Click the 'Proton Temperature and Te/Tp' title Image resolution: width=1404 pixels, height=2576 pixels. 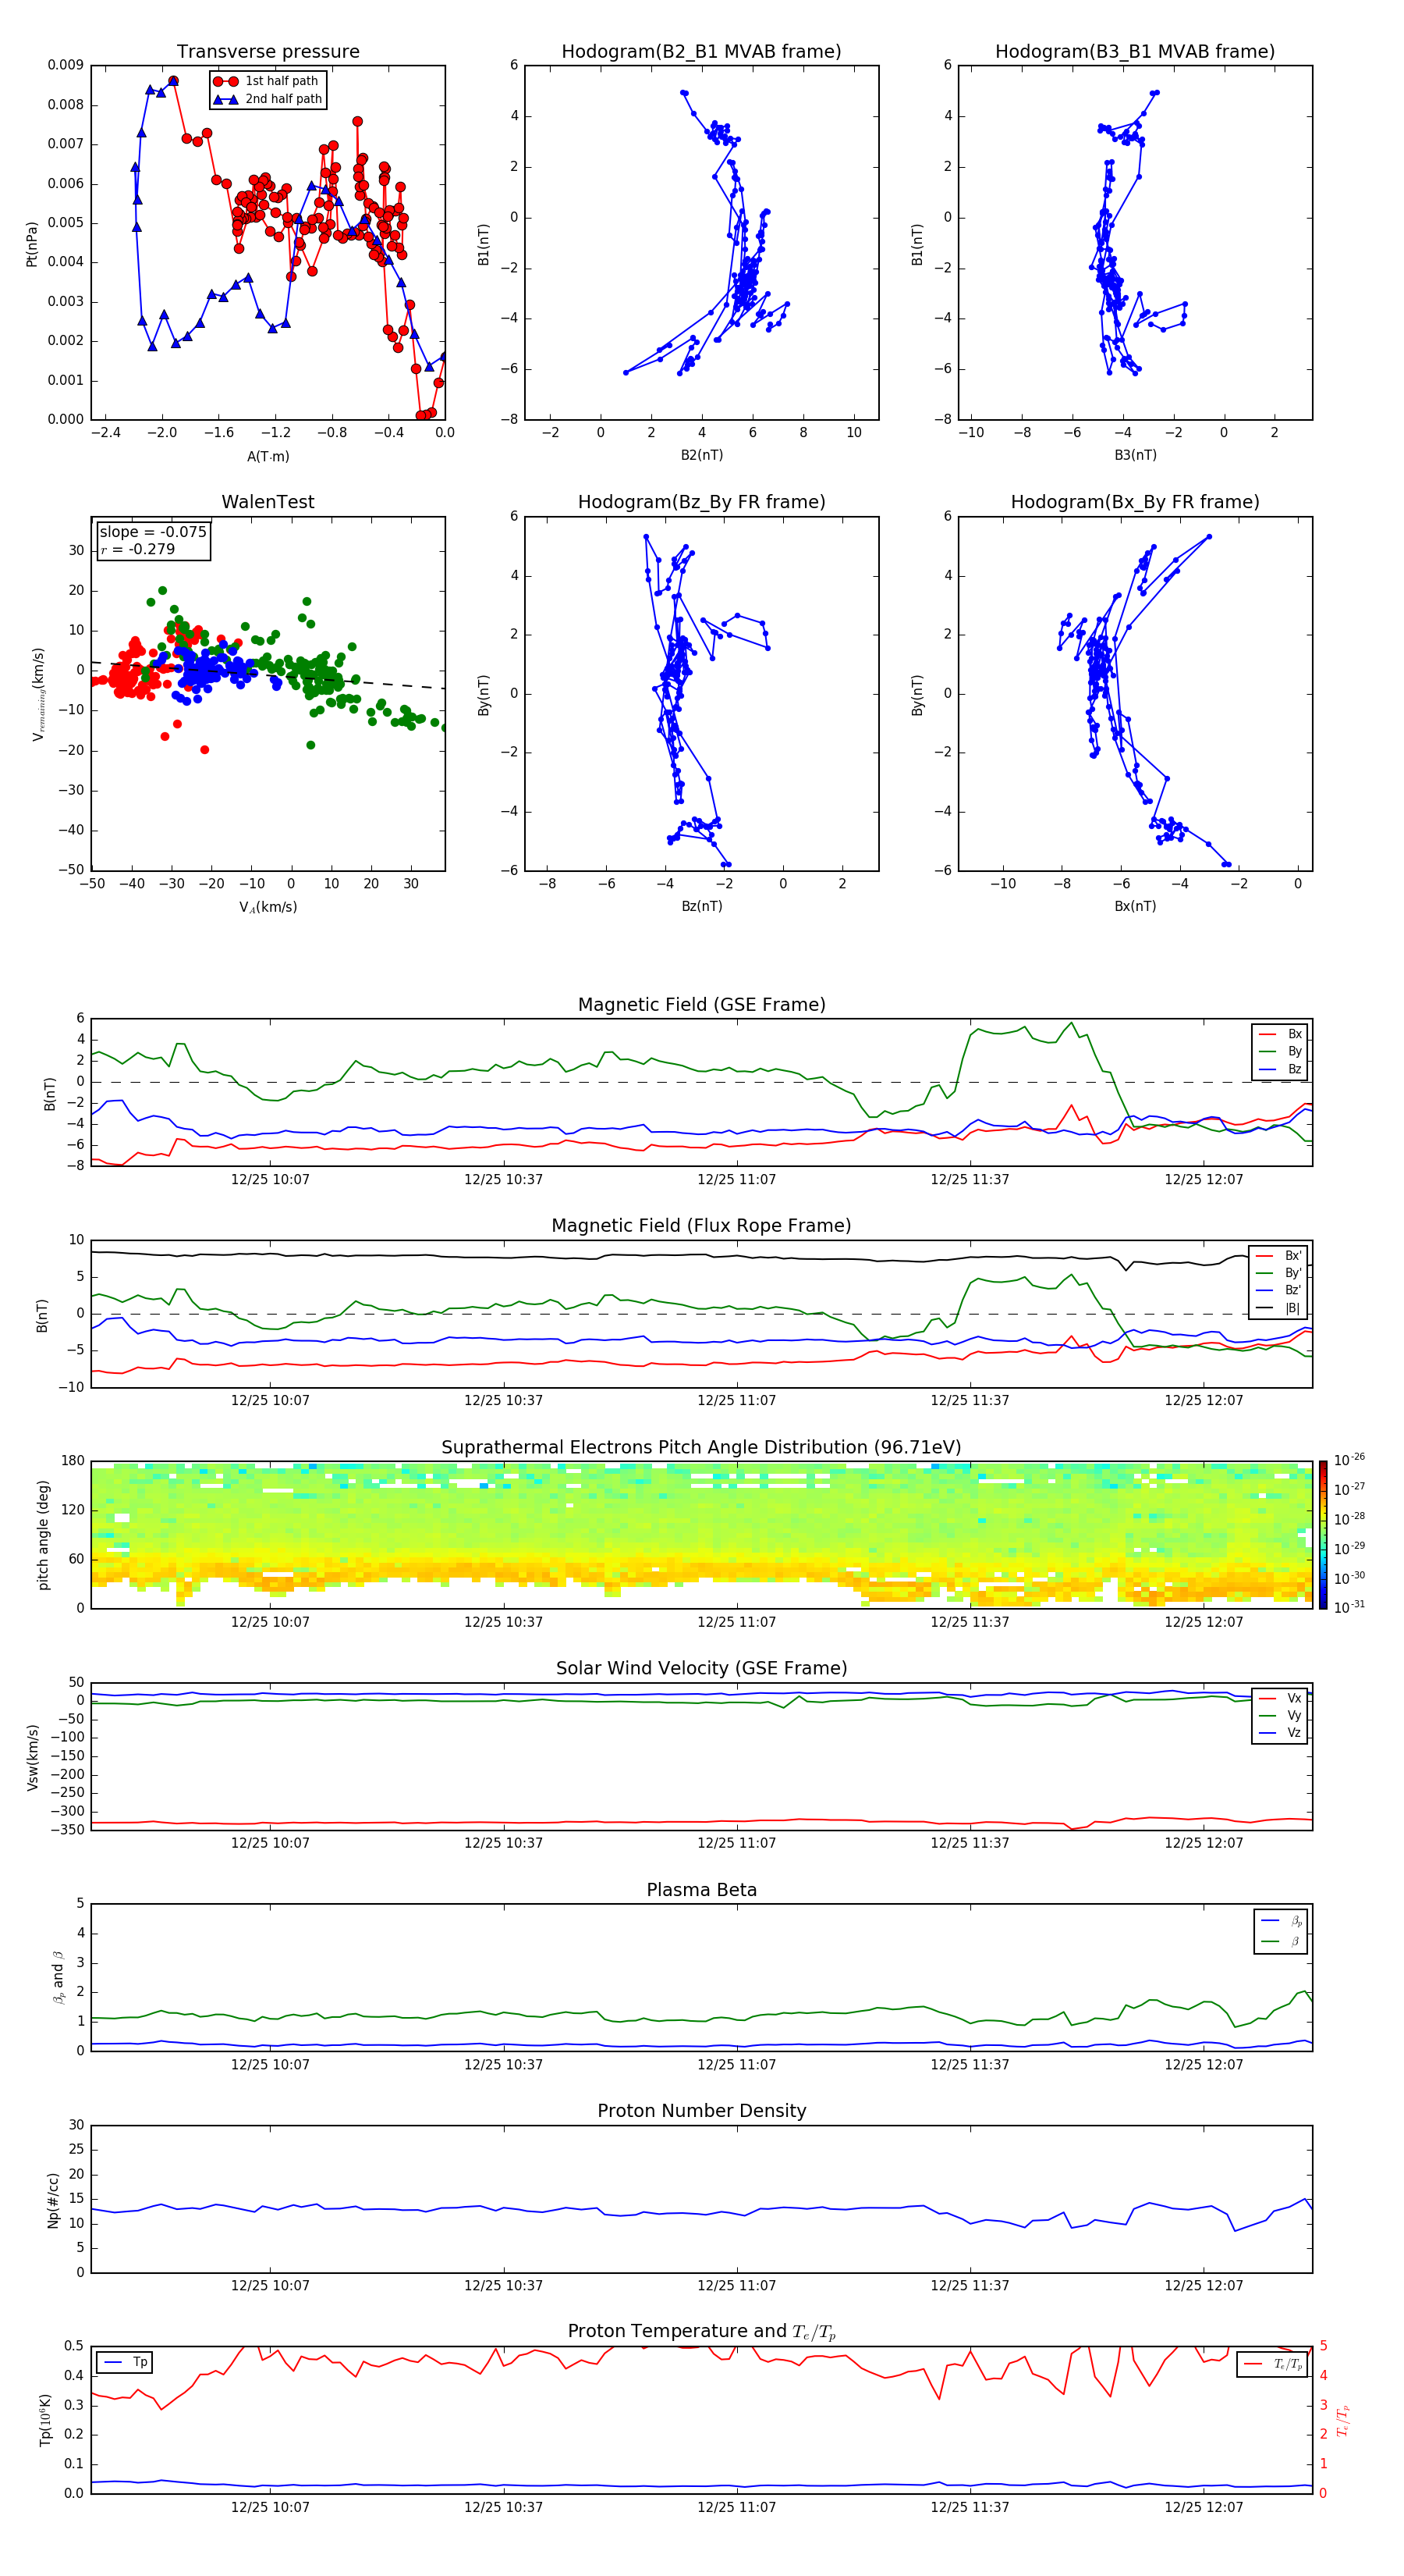point(701,2331)
